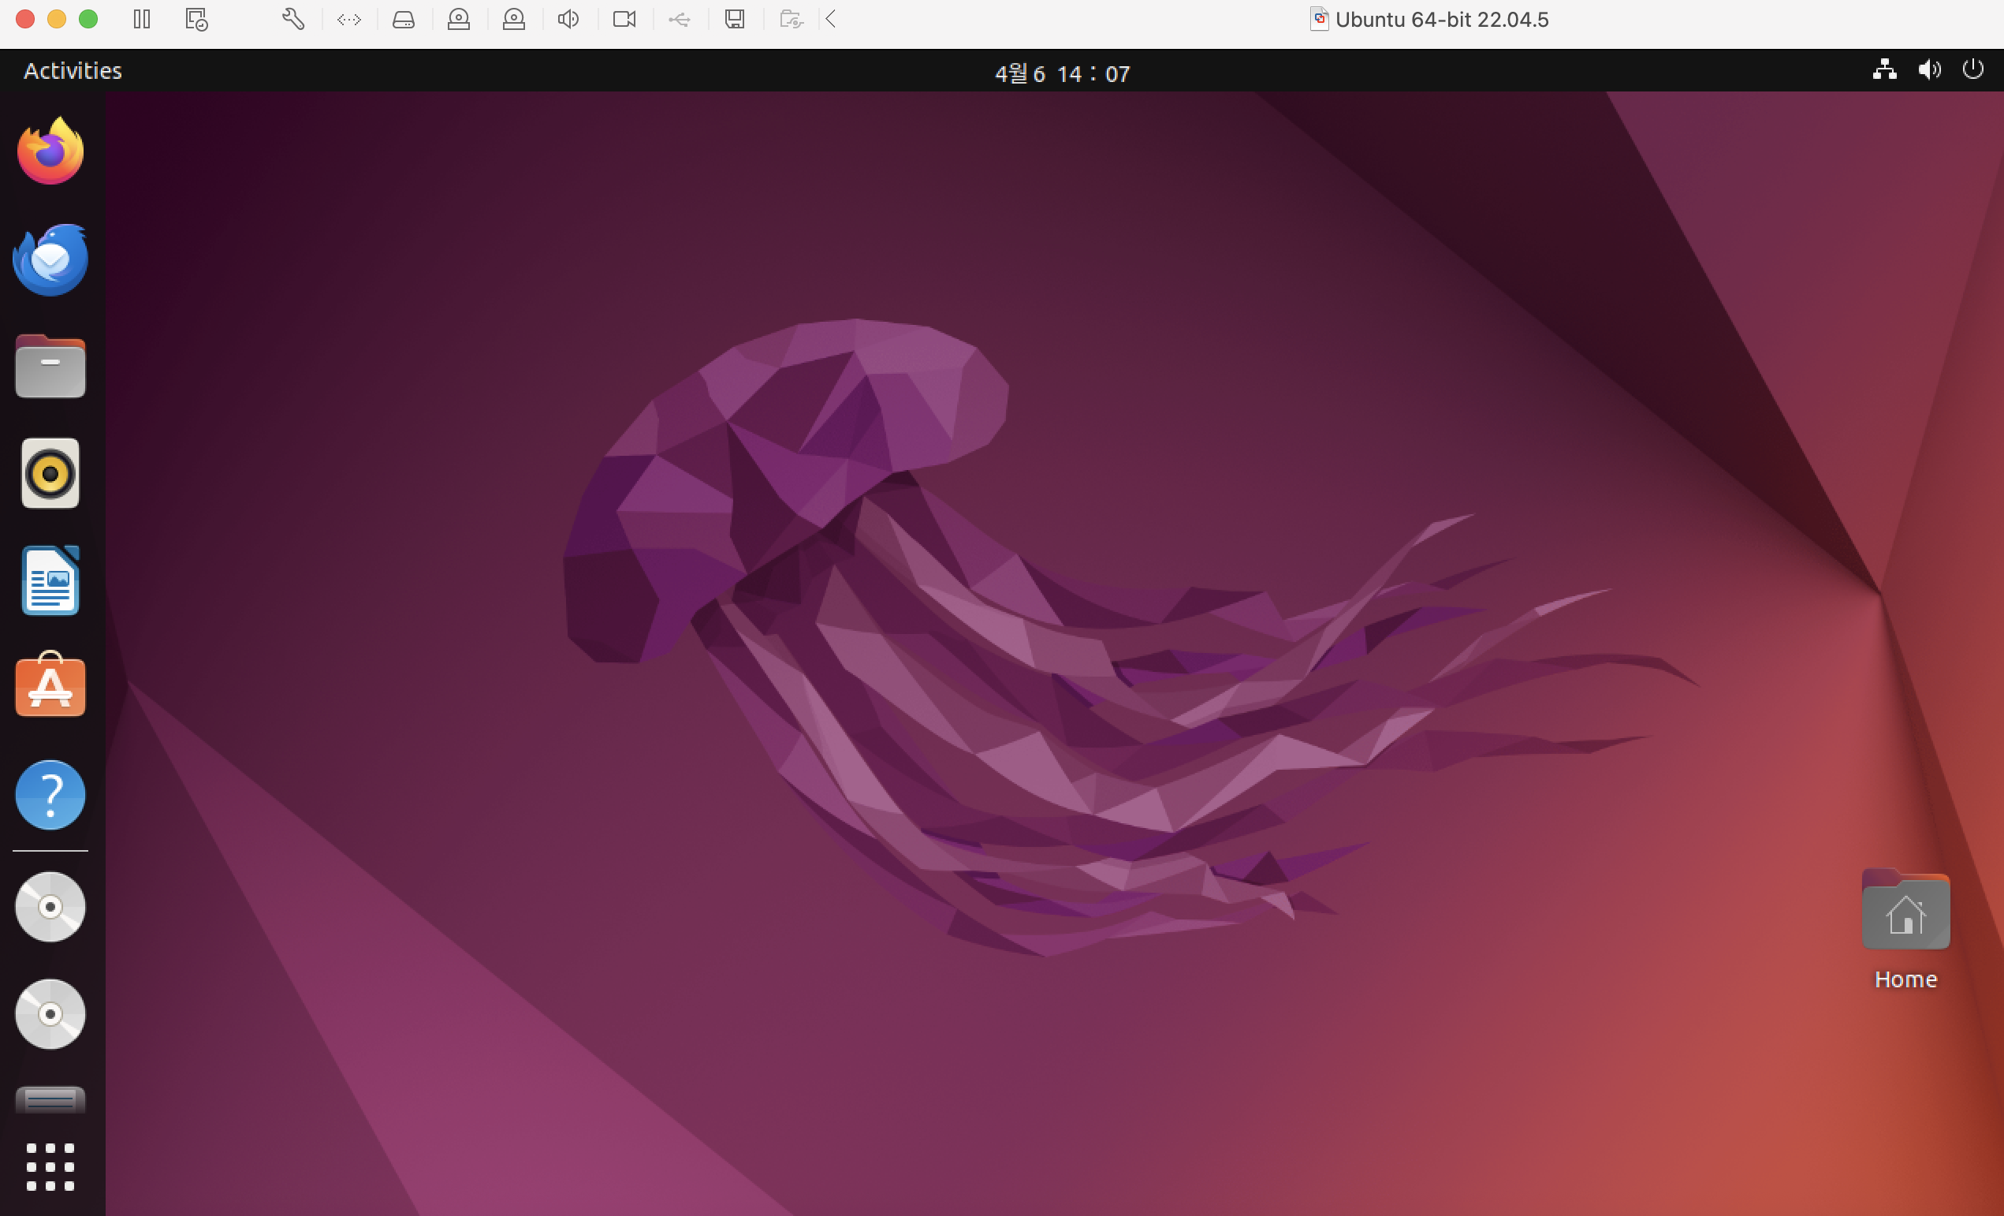Pause the virtual machine
Image resolution: width=2004 pixels, height=1216 pixels.
tap(142, 20)
